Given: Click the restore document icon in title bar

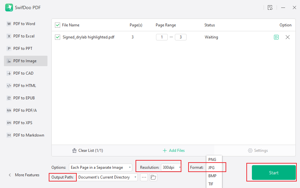Looking at the screenshot, I should [270, 7].
